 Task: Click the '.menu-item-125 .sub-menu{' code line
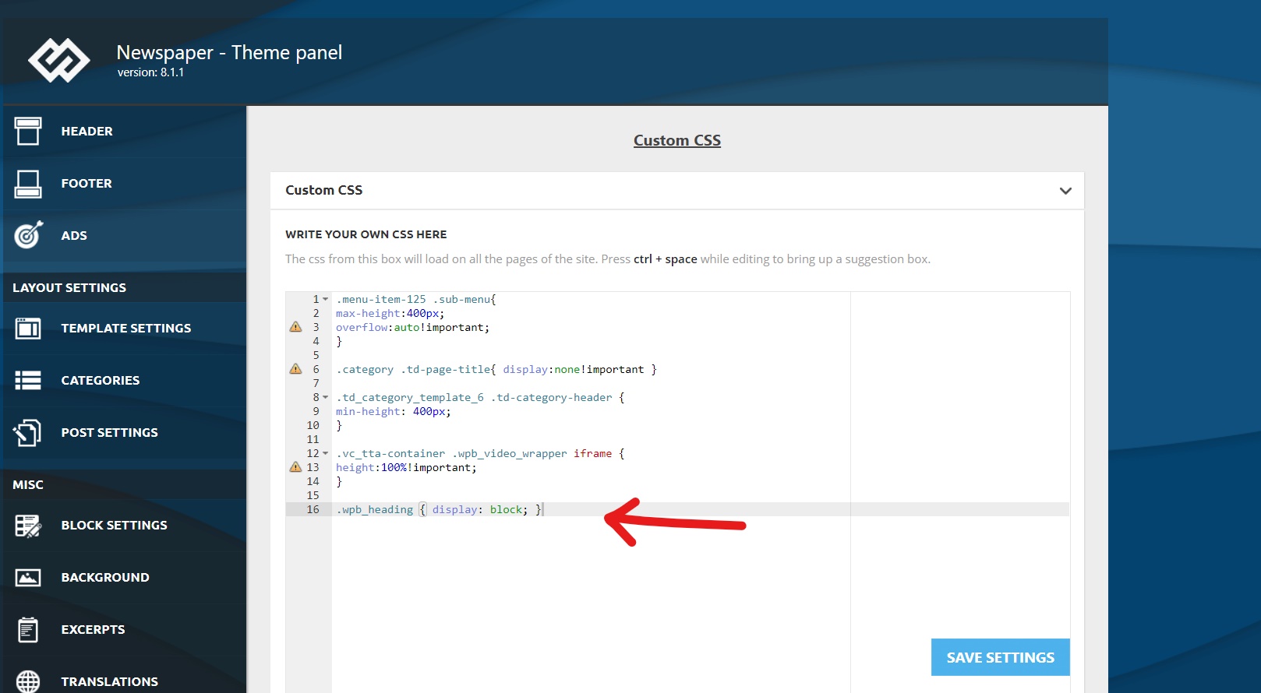[x=415, y=299]
